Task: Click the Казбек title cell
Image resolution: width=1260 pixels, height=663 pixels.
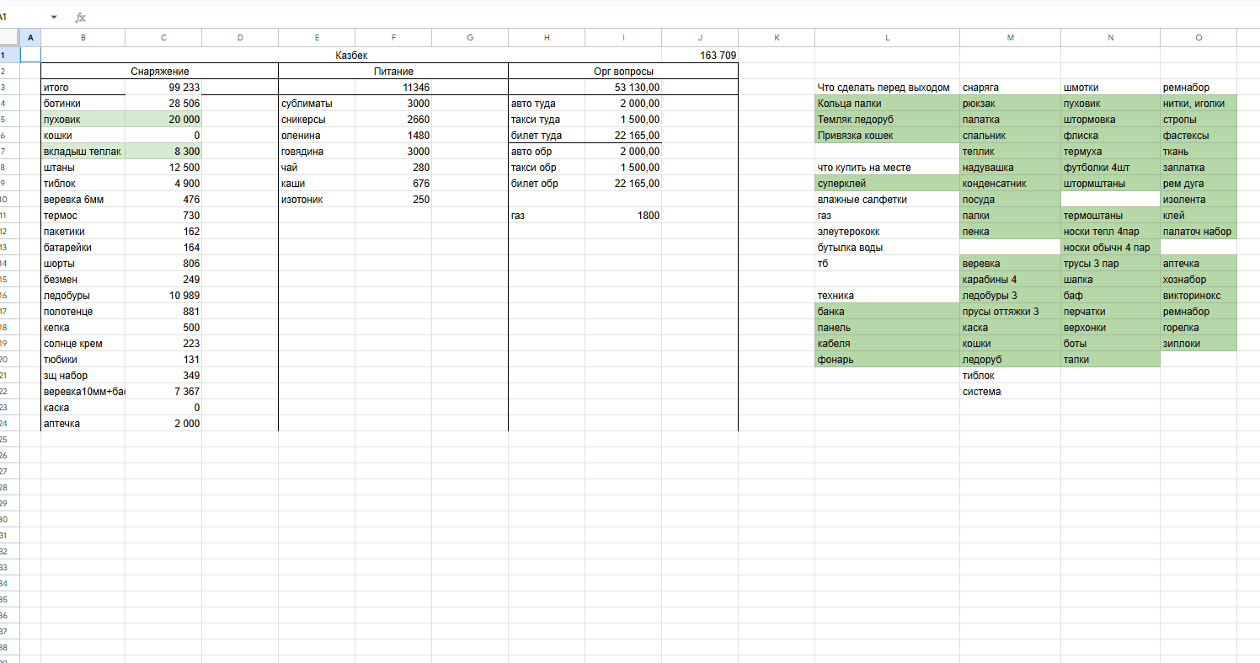Action: click(351, 55)
